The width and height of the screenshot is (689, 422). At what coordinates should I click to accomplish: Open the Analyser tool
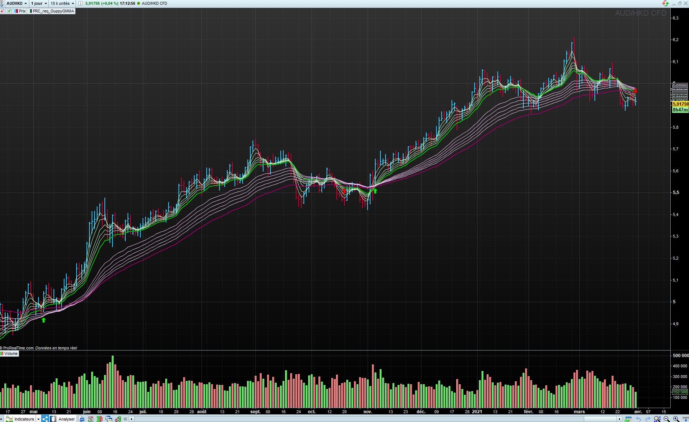click(x=62, y=419)
